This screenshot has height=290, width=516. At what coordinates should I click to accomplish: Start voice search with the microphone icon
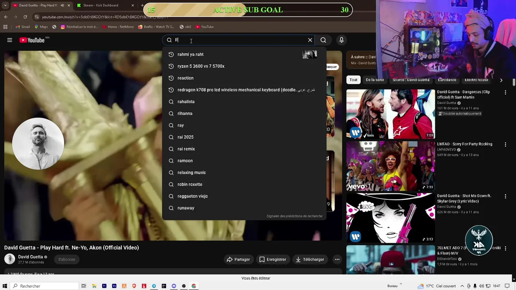click(x=341, y=40)
